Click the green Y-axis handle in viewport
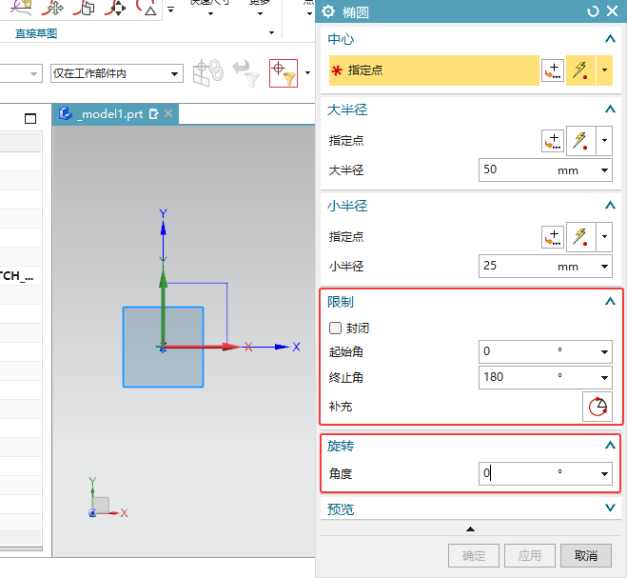 163,308
